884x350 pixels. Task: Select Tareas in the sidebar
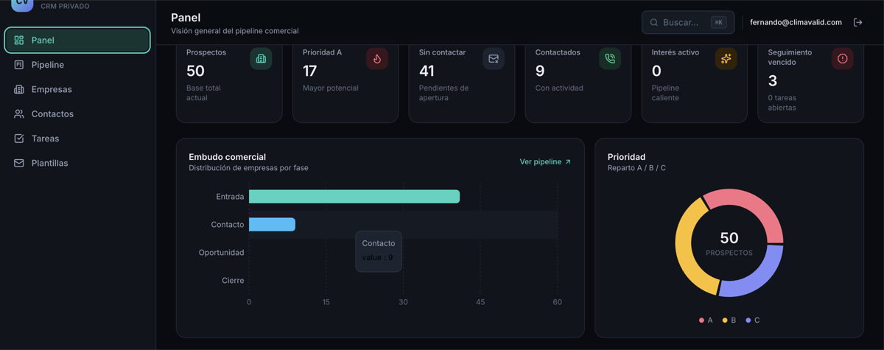click(x=77, y=139)
